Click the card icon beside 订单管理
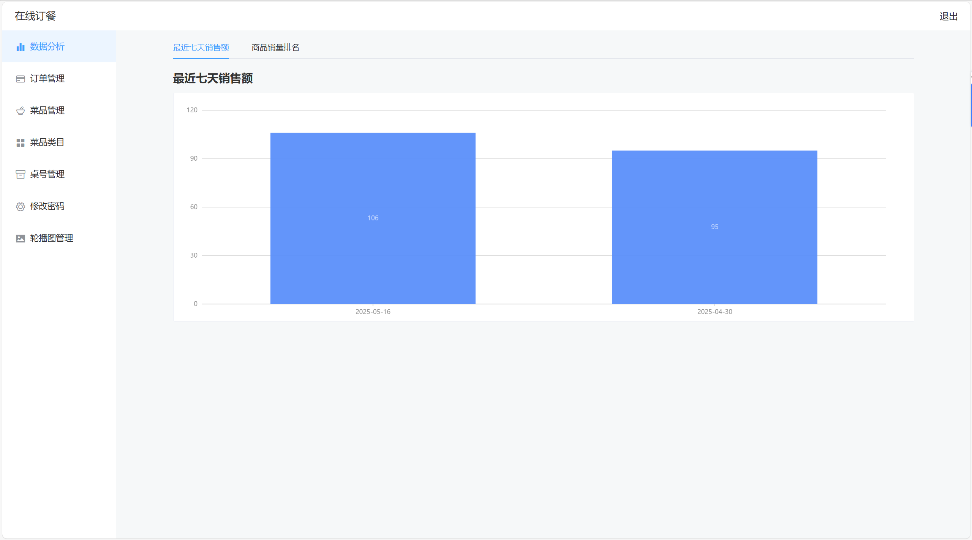This screenshot has width=972, height=540. click(21, 79)
